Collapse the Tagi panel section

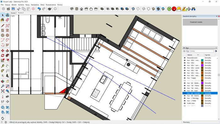184,48
